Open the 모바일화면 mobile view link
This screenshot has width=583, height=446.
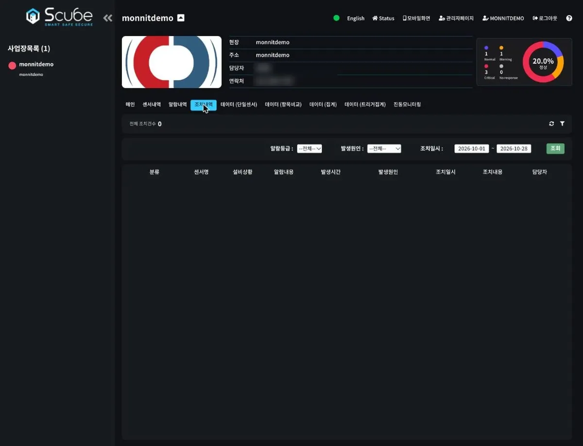point(416,18)
